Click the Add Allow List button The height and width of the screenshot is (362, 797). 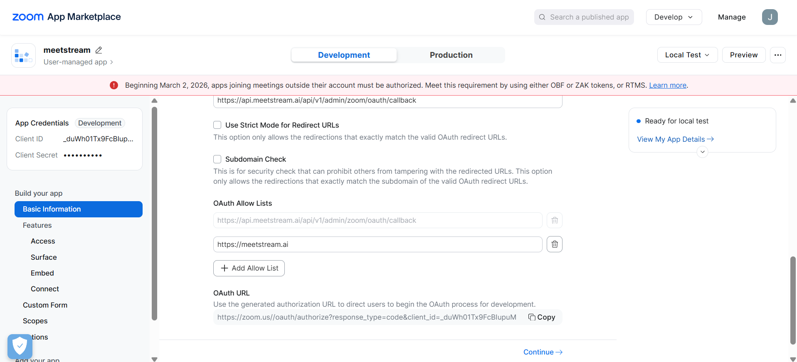(249, 268)
